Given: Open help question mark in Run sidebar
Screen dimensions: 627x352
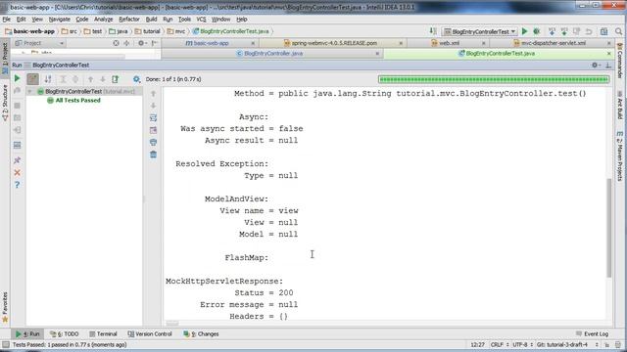Looking at the screenshot, I should click(18, 185).
